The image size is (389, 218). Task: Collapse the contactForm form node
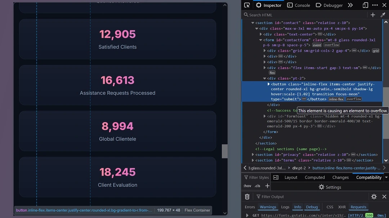(261, 40)
